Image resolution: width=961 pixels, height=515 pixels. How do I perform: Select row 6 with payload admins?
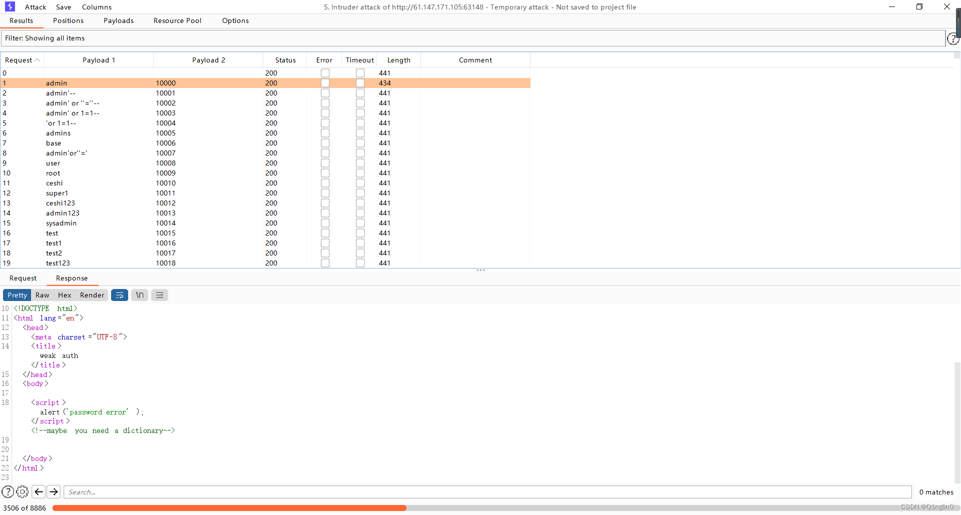265,133
